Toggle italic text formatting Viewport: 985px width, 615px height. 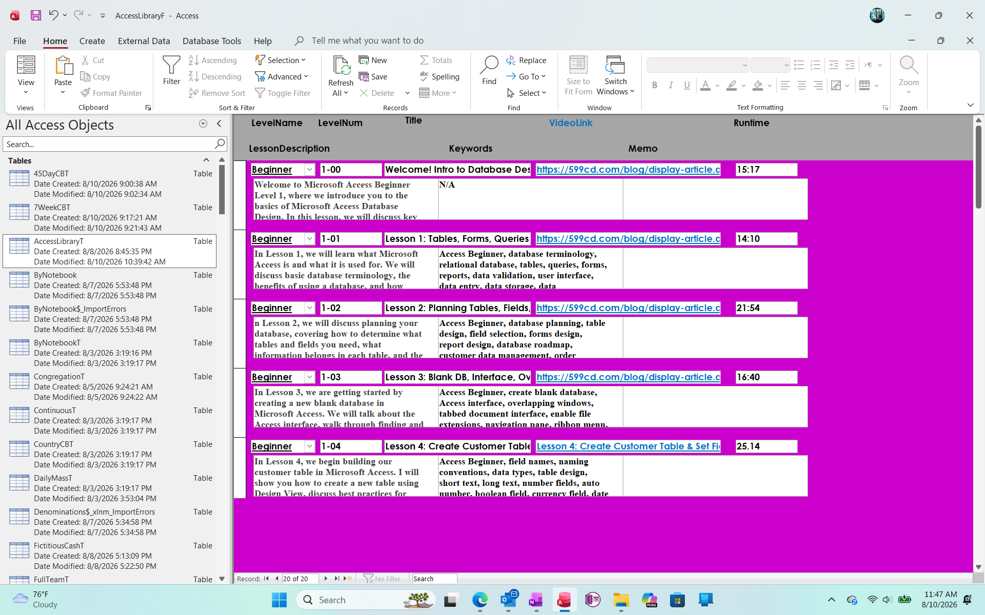pos(671,85)
